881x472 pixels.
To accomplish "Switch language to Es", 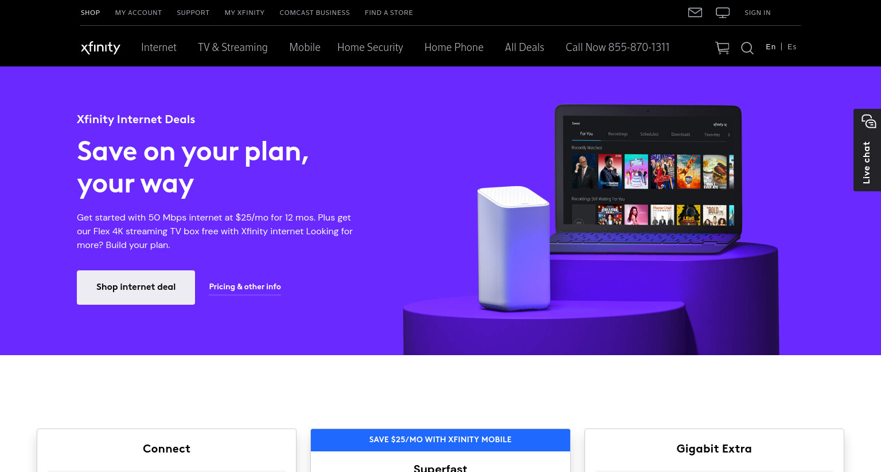I will 792,47.
